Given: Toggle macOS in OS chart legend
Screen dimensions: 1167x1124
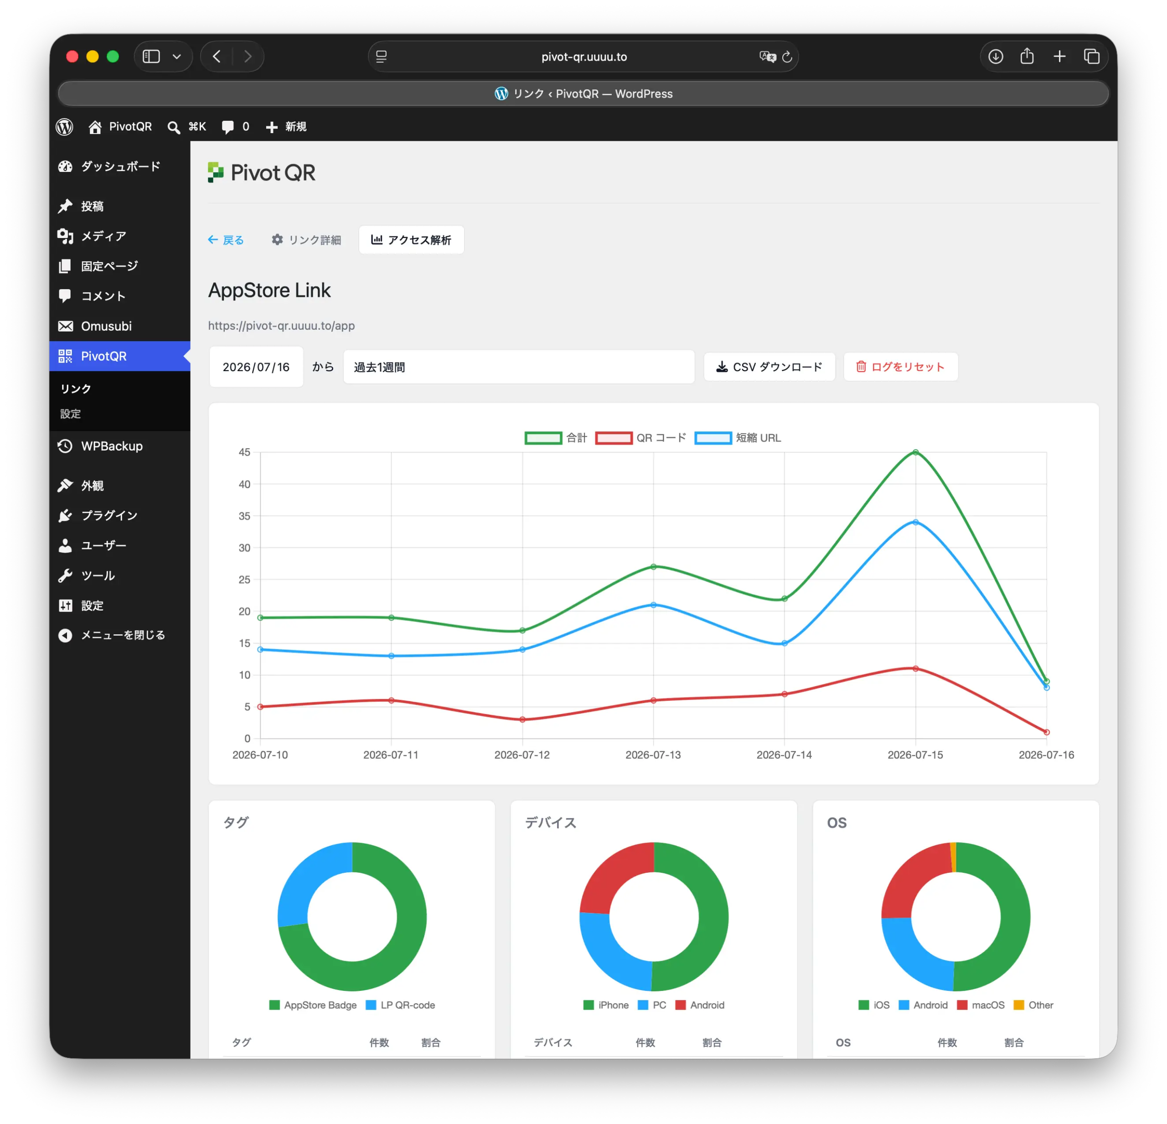Looking at the screenshot, I should [x=981, y=1005].
